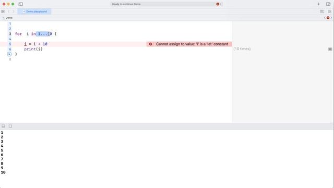Toggle the right debug area square button
The width and height of the screenshot is (334, 188).
pyautogui.click(x=10, y=126)
